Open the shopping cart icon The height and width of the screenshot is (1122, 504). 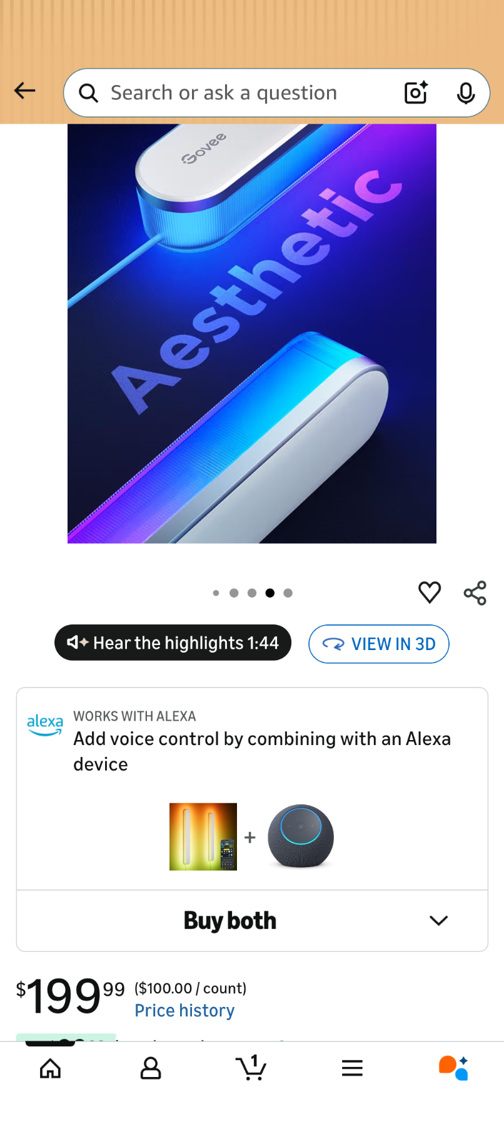(x=251, y=1067)
